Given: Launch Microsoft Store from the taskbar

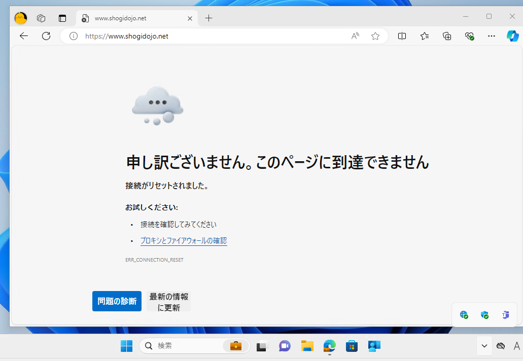Looking at the screenshot, I should point(352,346).
